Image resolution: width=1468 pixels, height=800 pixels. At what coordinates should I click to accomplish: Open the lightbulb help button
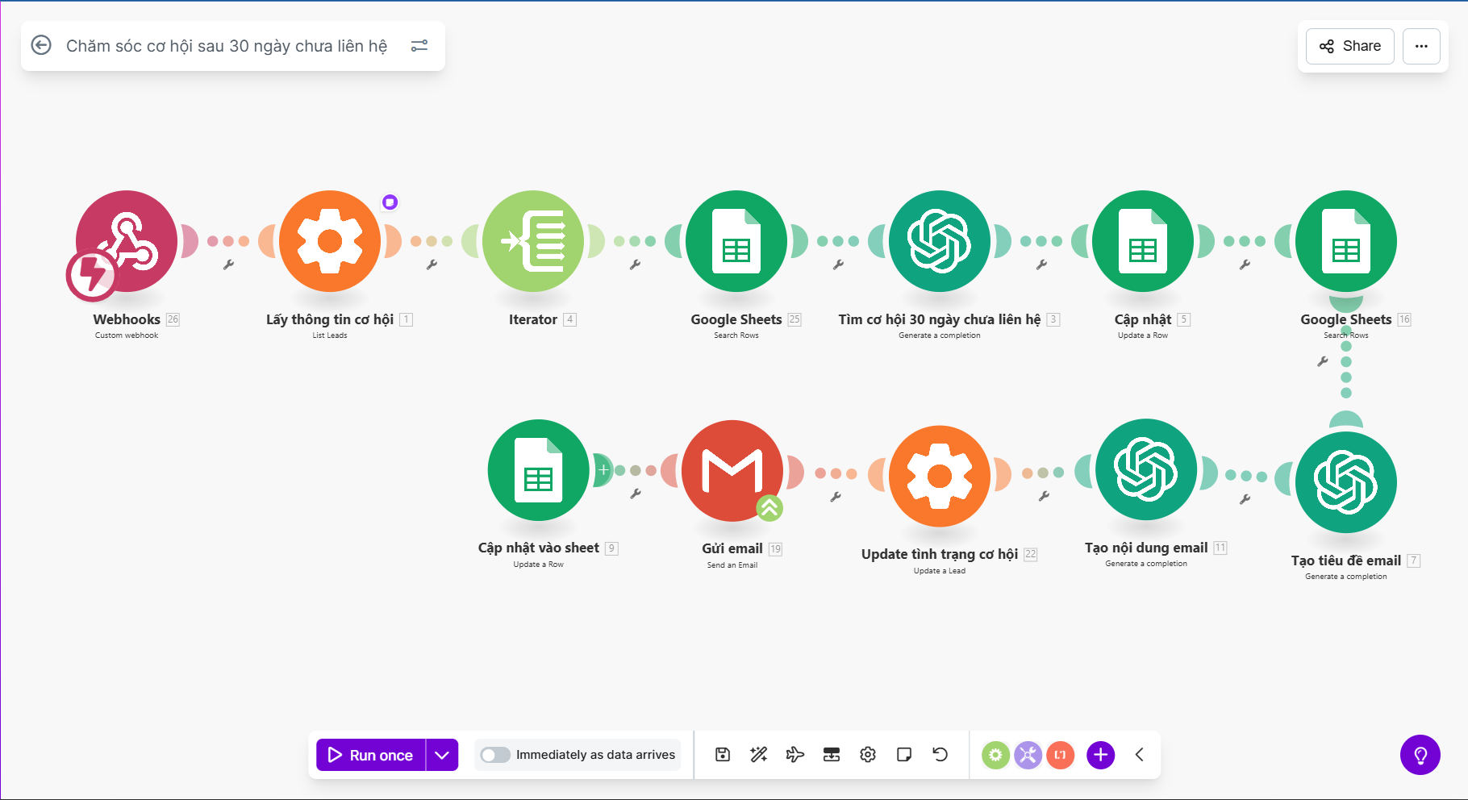tap(1420, 755)
